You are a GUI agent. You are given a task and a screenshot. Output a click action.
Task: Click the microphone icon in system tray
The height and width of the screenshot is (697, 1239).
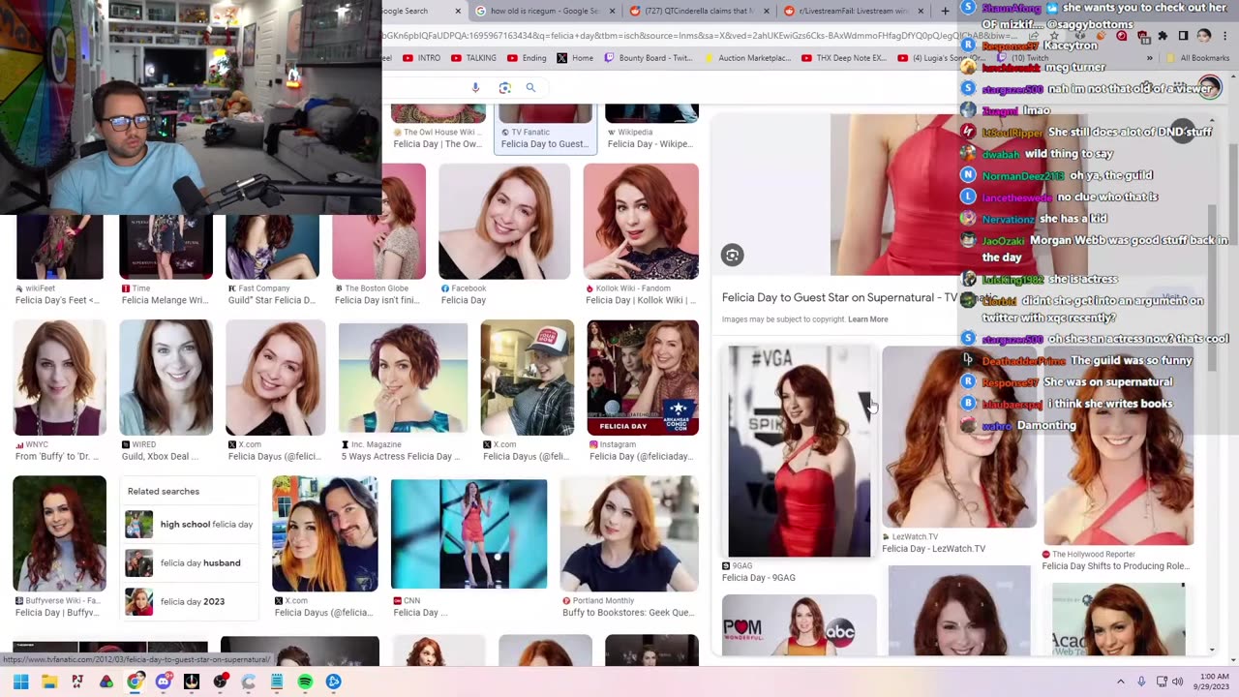tap(1141, 682)
